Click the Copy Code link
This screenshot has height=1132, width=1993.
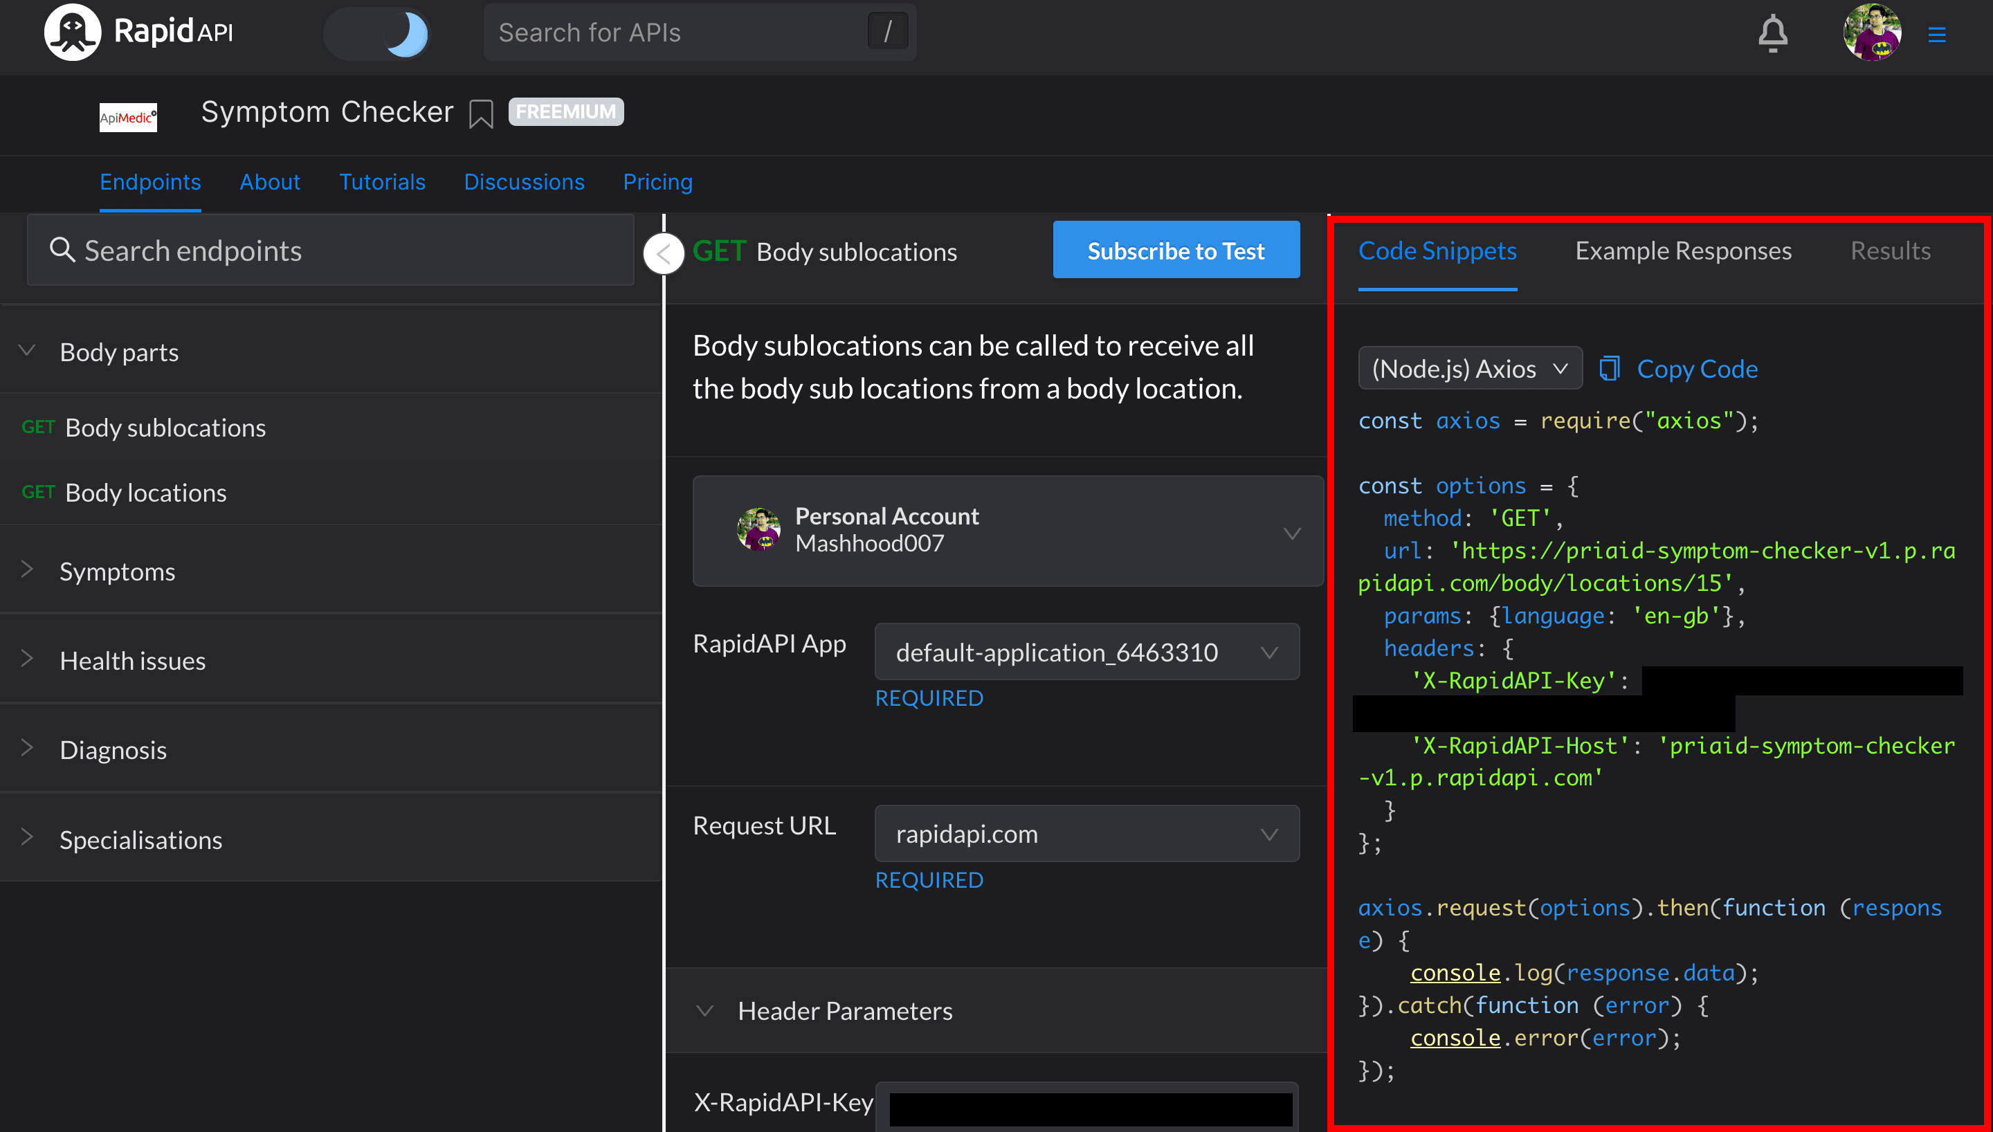[1697, 369]
